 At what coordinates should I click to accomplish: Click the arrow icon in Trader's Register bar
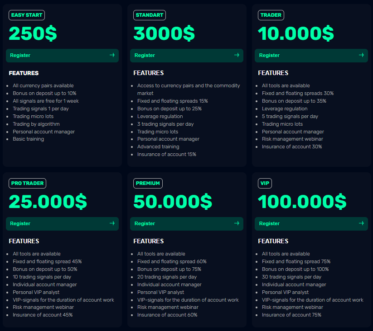pyautogui.click(x=361, y=55)
